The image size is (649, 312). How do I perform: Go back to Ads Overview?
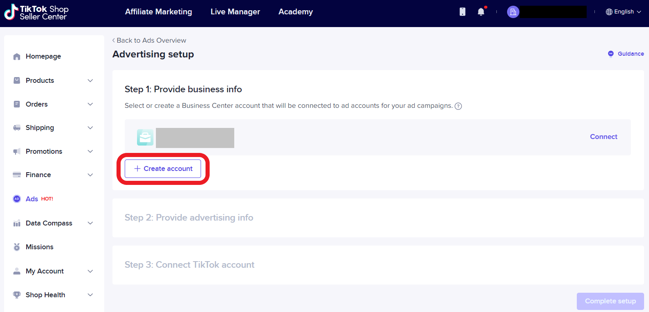[149, 40]
